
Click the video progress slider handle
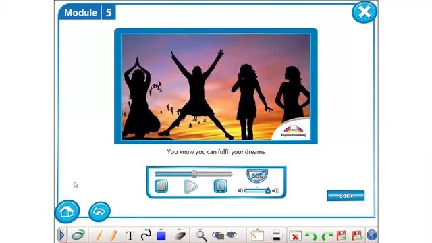click(194, 174)
